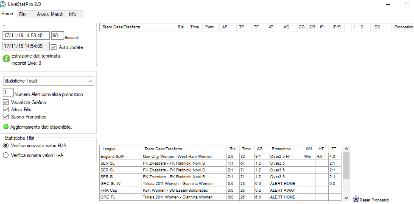
Task: Toggle the AutoUpdate checkbox
Action: point(54,47)
